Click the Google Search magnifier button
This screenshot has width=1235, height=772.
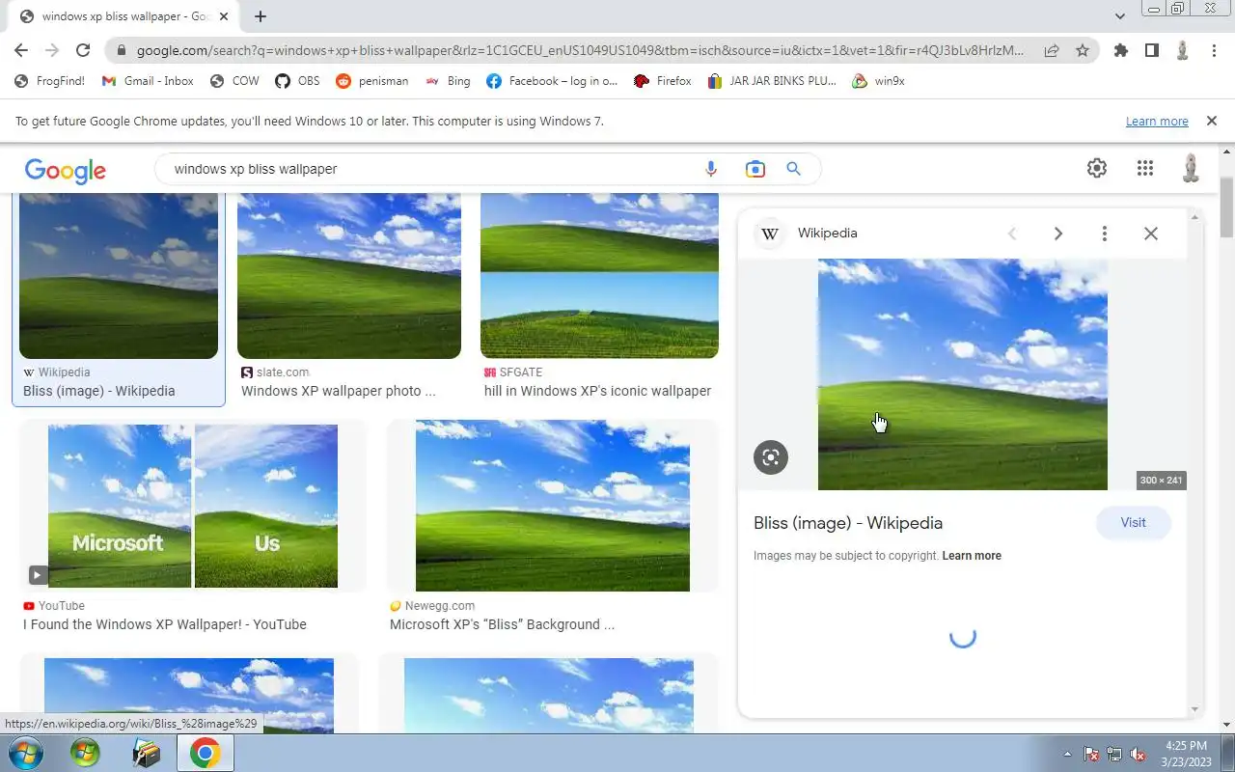[793, 169]
